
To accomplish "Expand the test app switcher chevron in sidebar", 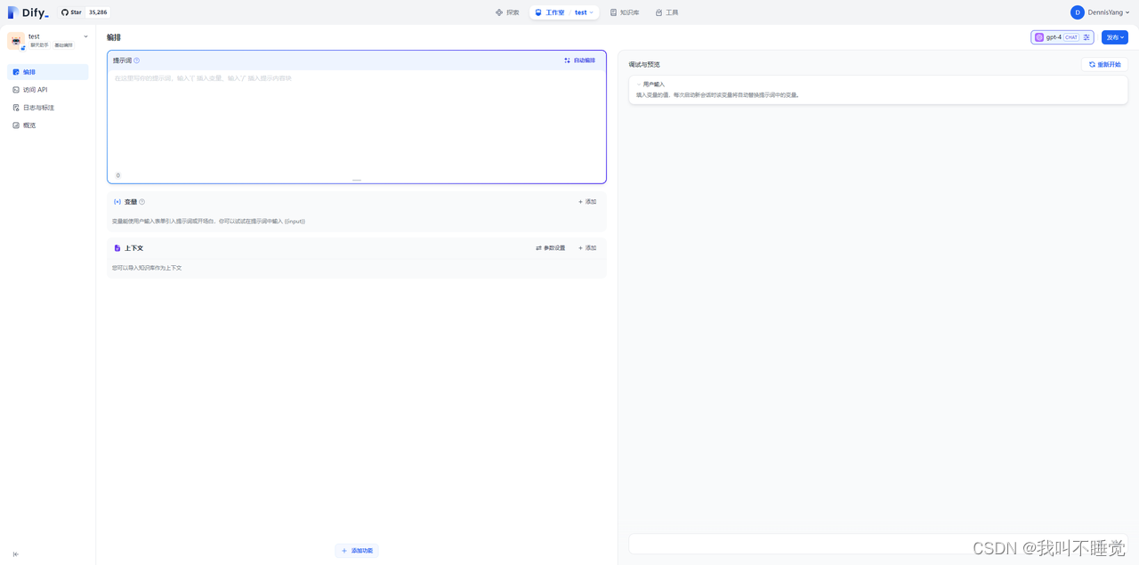I will point(85,36).
